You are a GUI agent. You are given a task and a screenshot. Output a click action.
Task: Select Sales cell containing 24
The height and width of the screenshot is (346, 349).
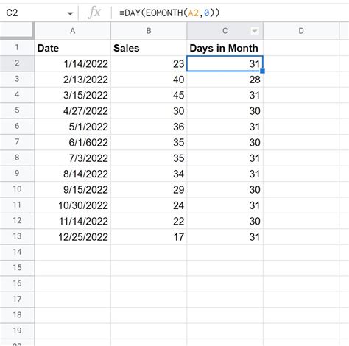pyautogui.click(x=149, y=205)
